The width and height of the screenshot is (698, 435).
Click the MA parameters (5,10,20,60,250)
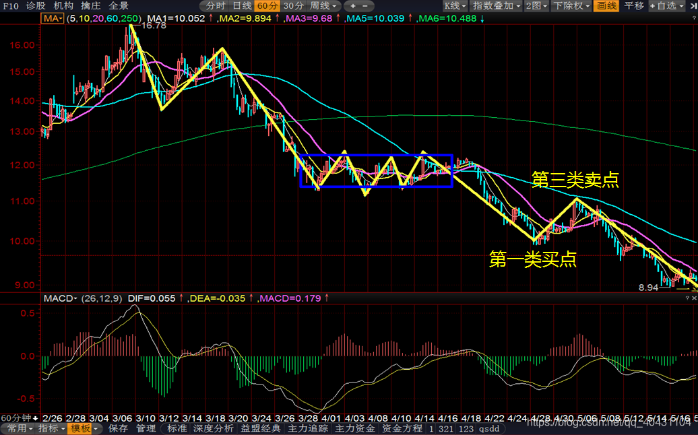click(104, 18)
